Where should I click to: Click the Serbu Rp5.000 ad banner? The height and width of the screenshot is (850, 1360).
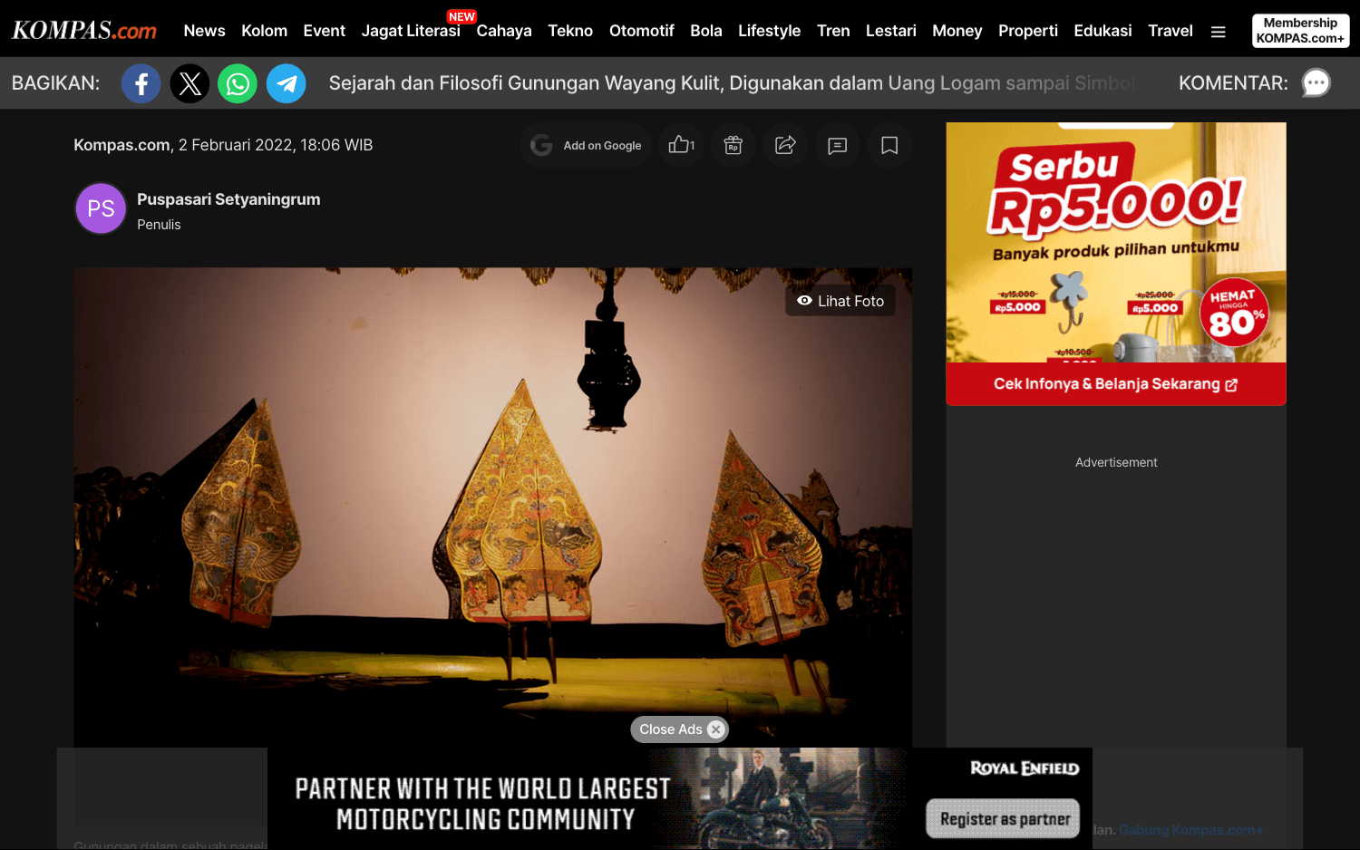click(1115, 243)
